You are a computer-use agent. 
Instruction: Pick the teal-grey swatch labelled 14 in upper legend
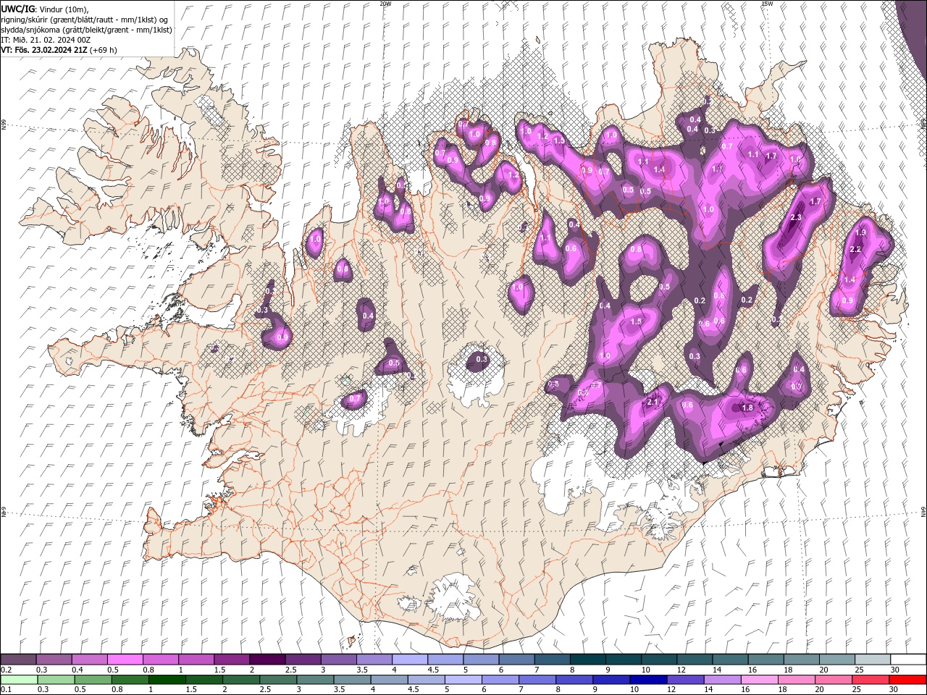(x=730, y=660)
